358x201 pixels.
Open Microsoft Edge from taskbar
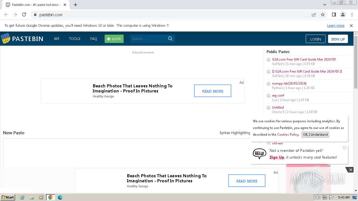tap(60, 197)
